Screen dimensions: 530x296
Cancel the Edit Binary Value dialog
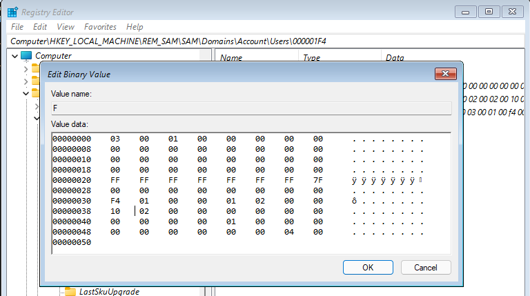pos(426,267)
